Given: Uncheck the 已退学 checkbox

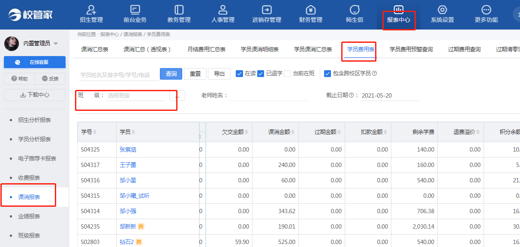Looking at the screenshot, I should coord(261,74).
